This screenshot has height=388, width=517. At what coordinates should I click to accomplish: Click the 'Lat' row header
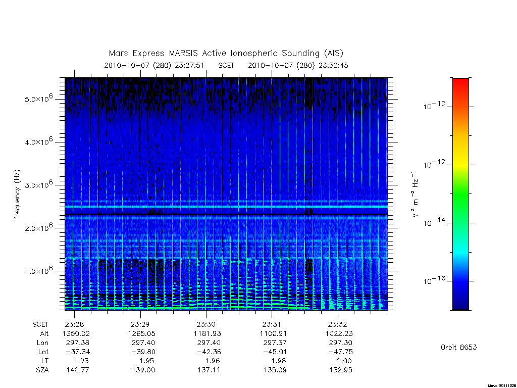(43, 352)
